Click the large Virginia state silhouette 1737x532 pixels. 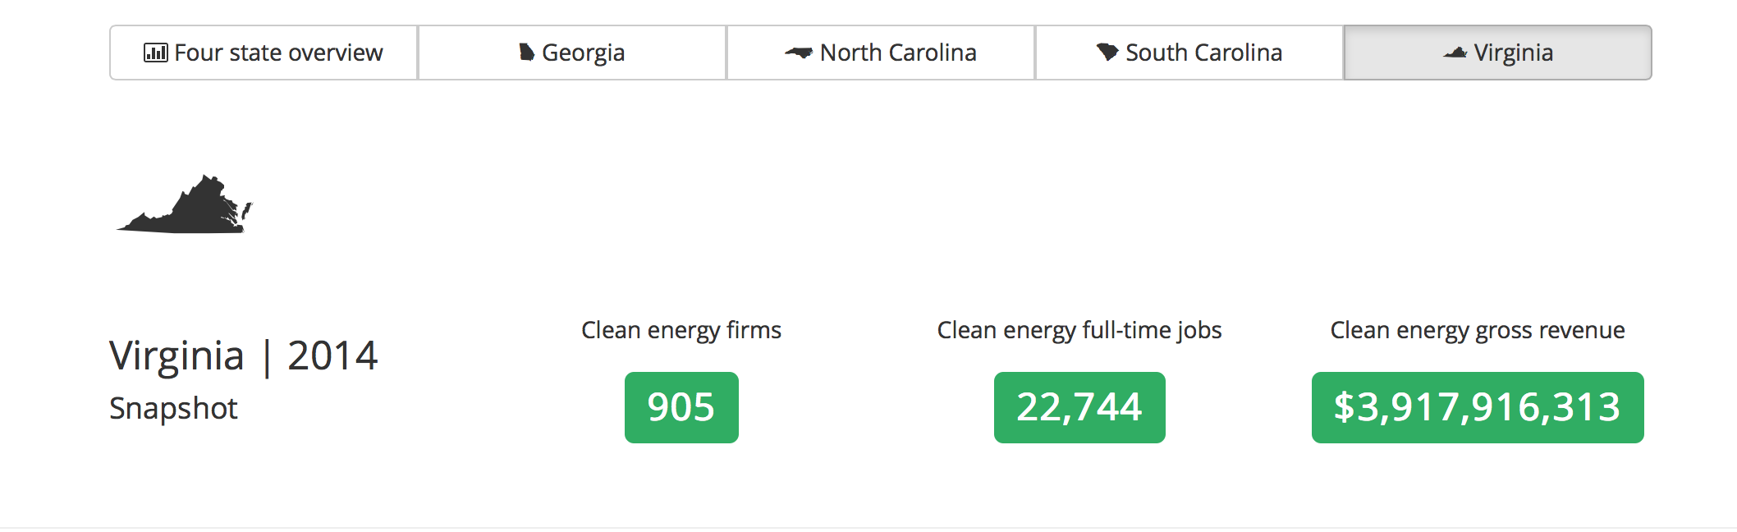point(186,206)
